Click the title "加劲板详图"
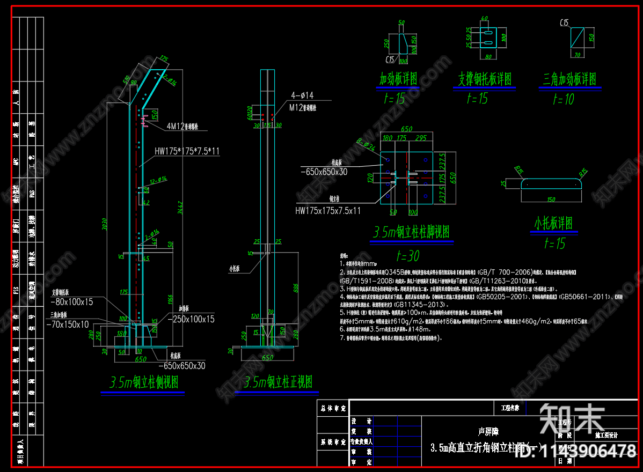The image size is (643, 472). [x=398, y=79]
